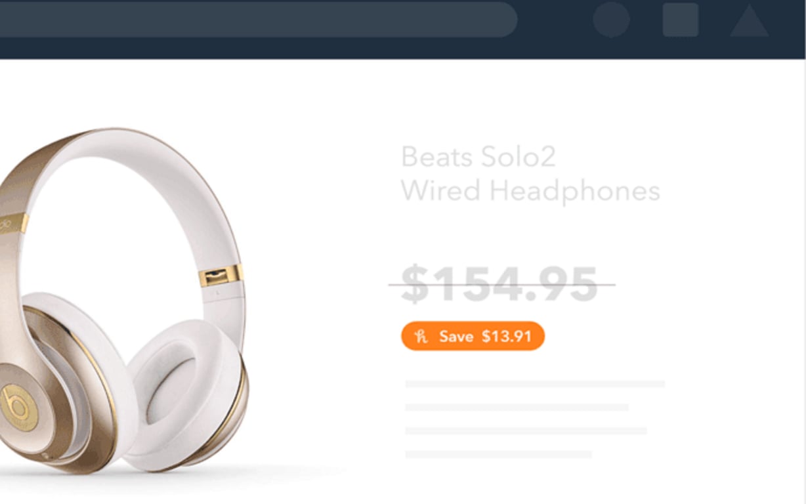Select the $13.91 savings amount text
Screen dimensions: 806x504
point(506,337)
